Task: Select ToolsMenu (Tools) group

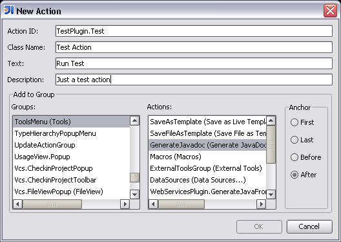Action: [x=71, y=122]
